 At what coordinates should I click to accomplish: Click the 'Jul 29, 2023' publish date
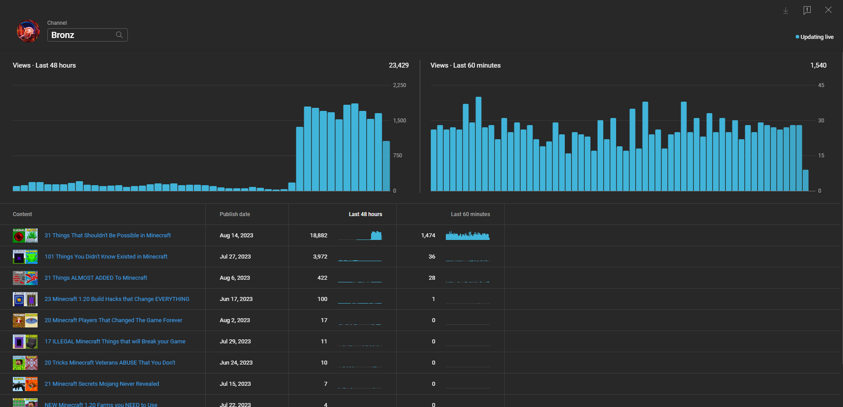(x=235, y=342)
